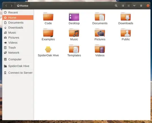Select the Downloads folder icon

[126, 16]
